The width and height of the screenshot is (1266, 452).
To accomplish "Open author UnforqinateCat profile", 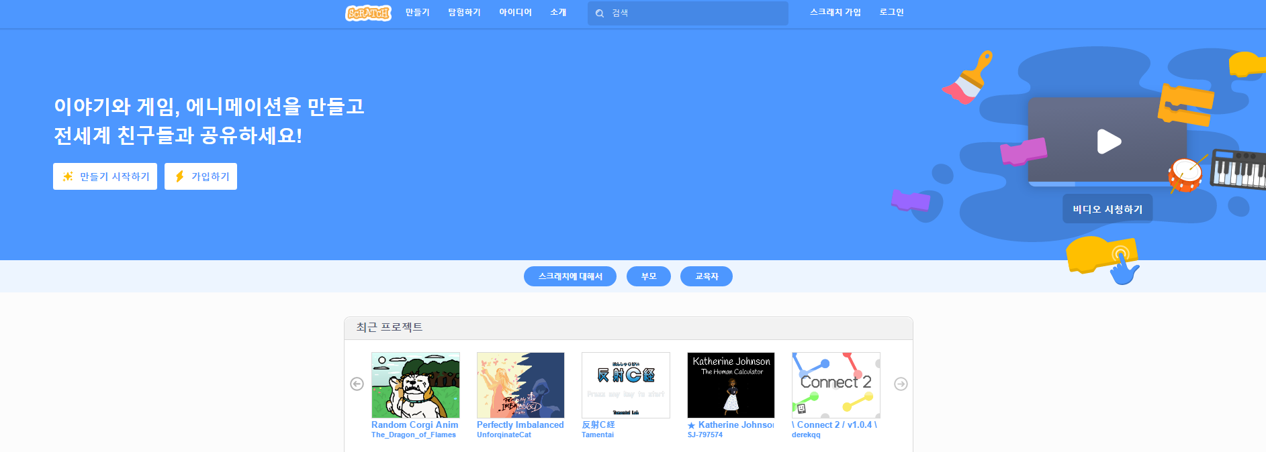I will [504, 435].
